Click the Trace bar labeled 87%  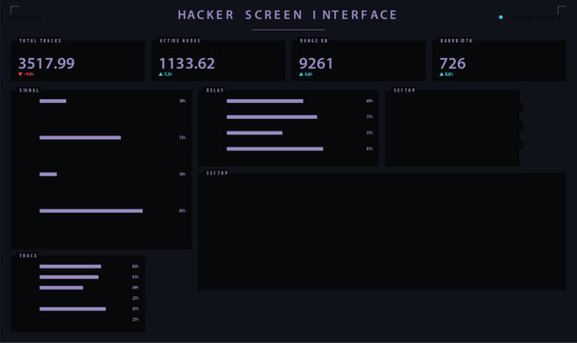[x=72, y=309]
